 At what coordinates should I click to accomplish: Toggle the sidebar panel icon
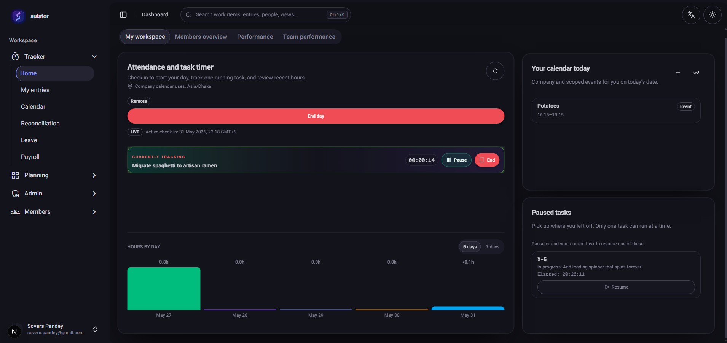coord(123,15)
